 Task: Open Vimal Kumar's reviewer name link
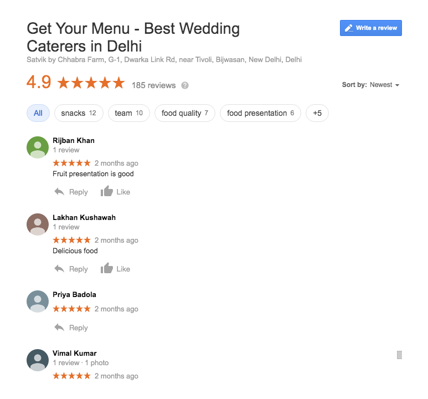75,353
